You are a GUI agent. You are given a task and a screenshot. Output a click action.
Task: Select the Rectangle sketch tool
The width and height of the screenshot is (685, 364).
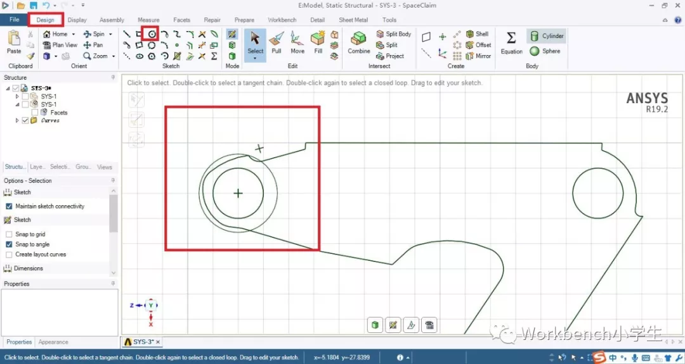139,34
